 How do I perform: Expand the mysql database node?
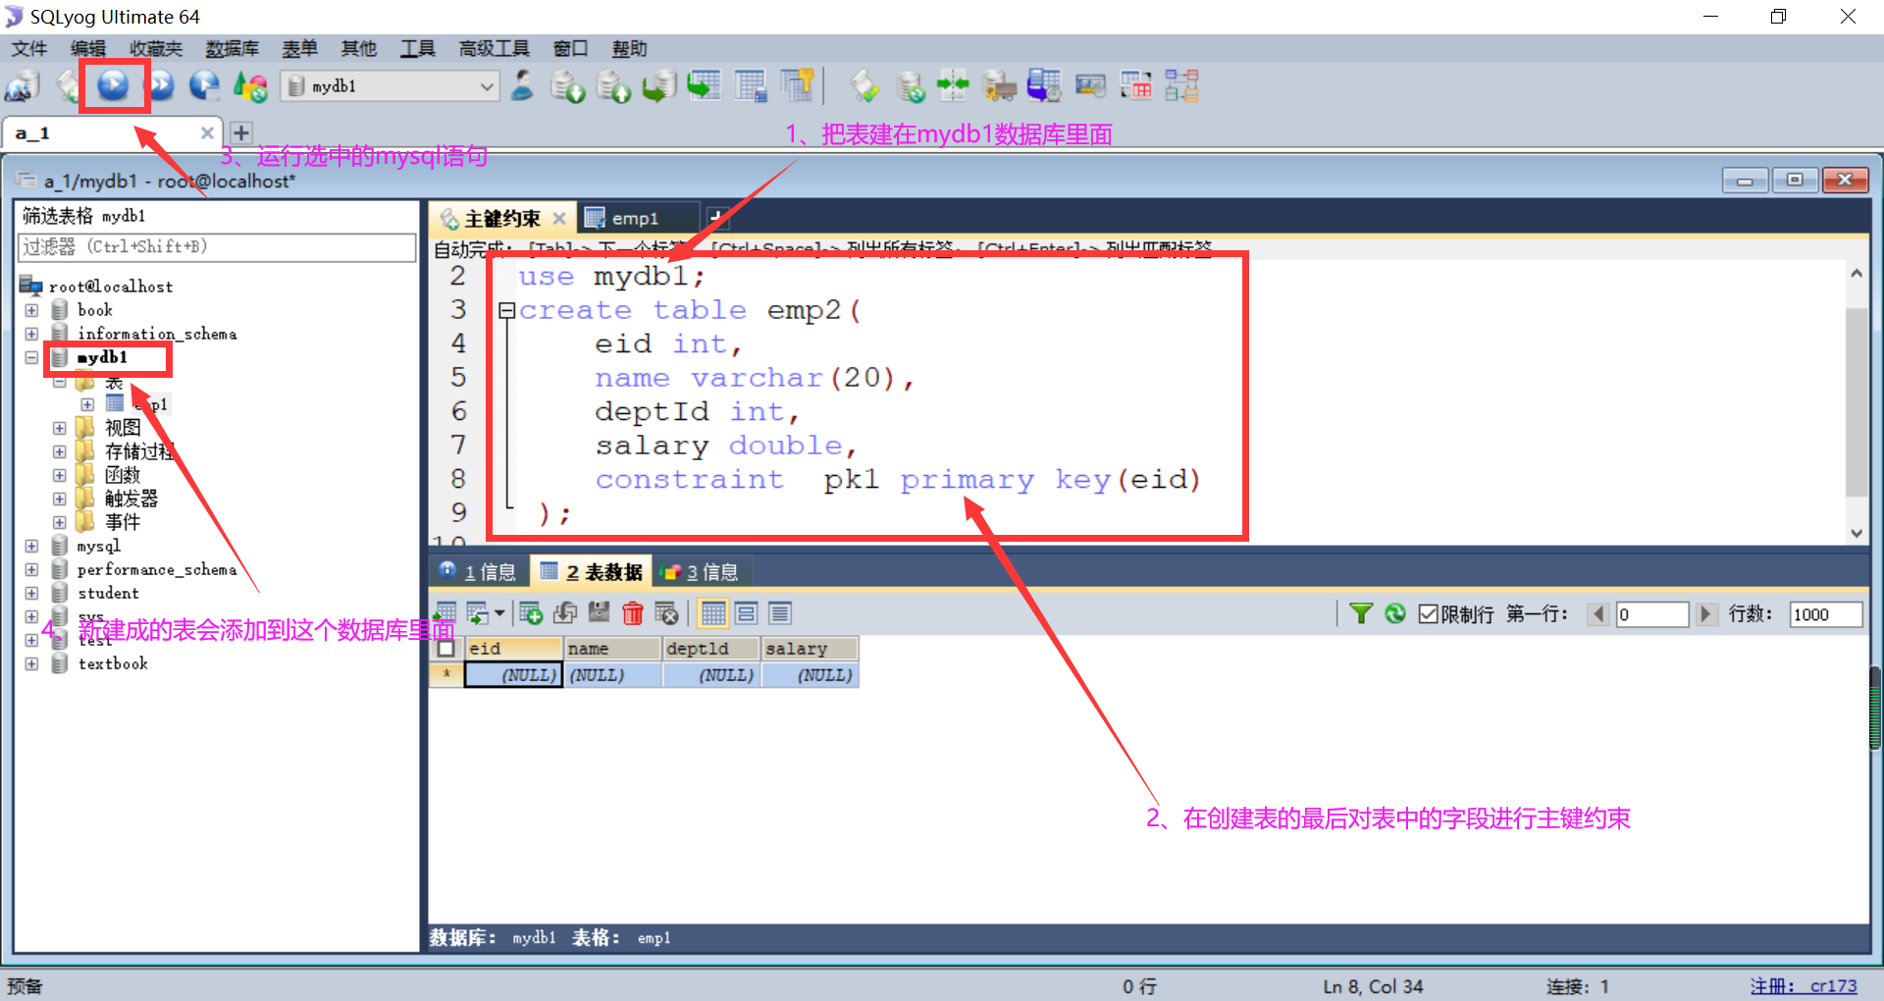pos(31,546)
